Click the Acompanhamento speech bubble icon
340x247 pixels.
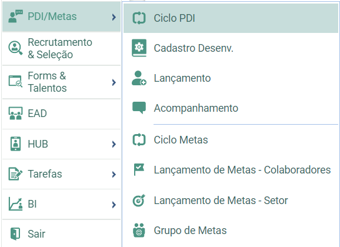139,108
